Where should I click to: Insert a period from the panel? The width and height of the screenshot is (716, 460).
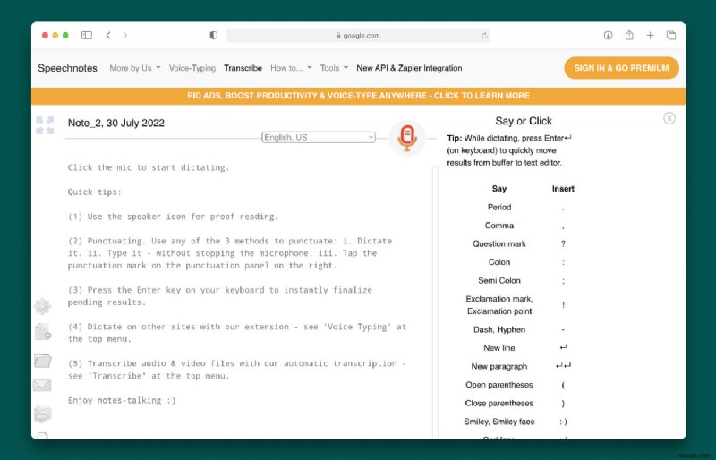pyautogui.click(x=563, y=208)
